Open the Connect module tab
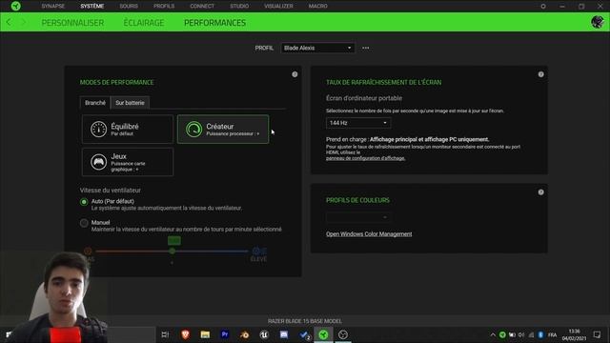Viewport: 610px width, 343px height. [x=202, y=7]
